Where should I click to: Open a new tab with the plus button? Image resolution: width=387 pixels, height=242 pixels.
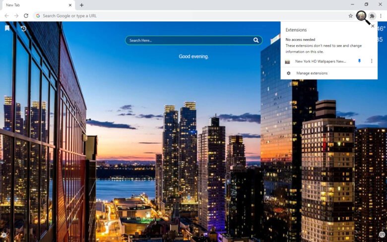click(81, 5)
